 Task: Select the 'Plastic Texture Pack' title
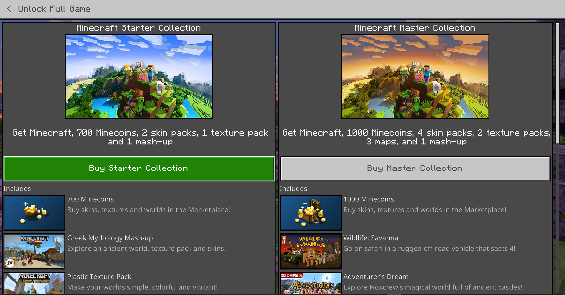(99, 277)
